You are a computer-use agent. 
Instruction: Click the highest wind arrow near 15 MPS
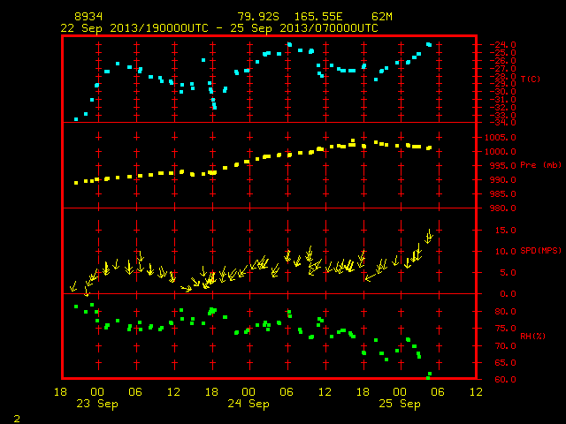coord(429,236)
